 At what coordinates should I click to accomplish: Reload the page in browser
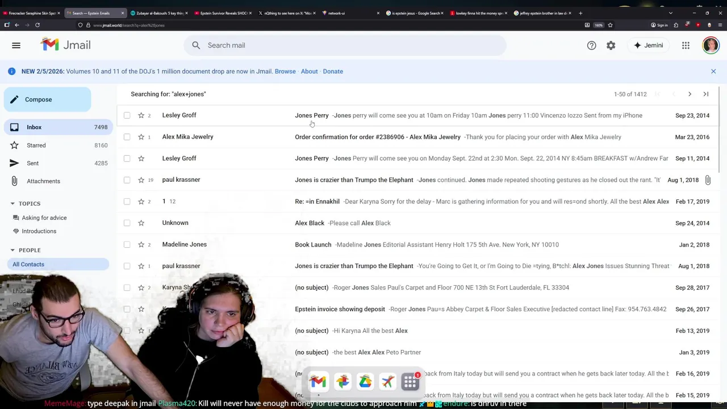[x=37, y=25]
